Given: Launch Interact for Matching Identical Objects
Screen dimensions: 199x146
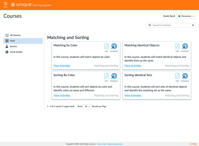Looking at the screenshot, I should 185,47.
